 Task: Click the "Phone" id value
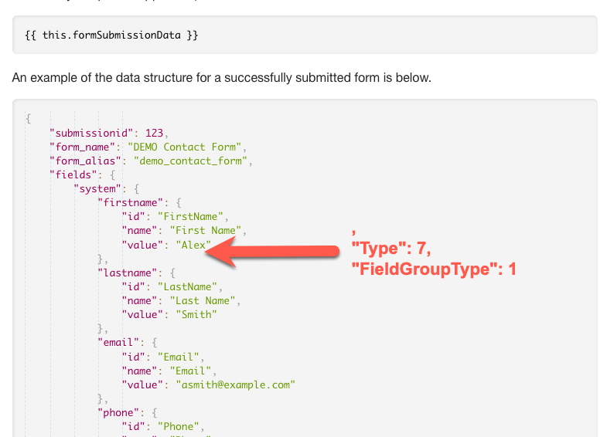pyautogui.click(x=179, y=427)
